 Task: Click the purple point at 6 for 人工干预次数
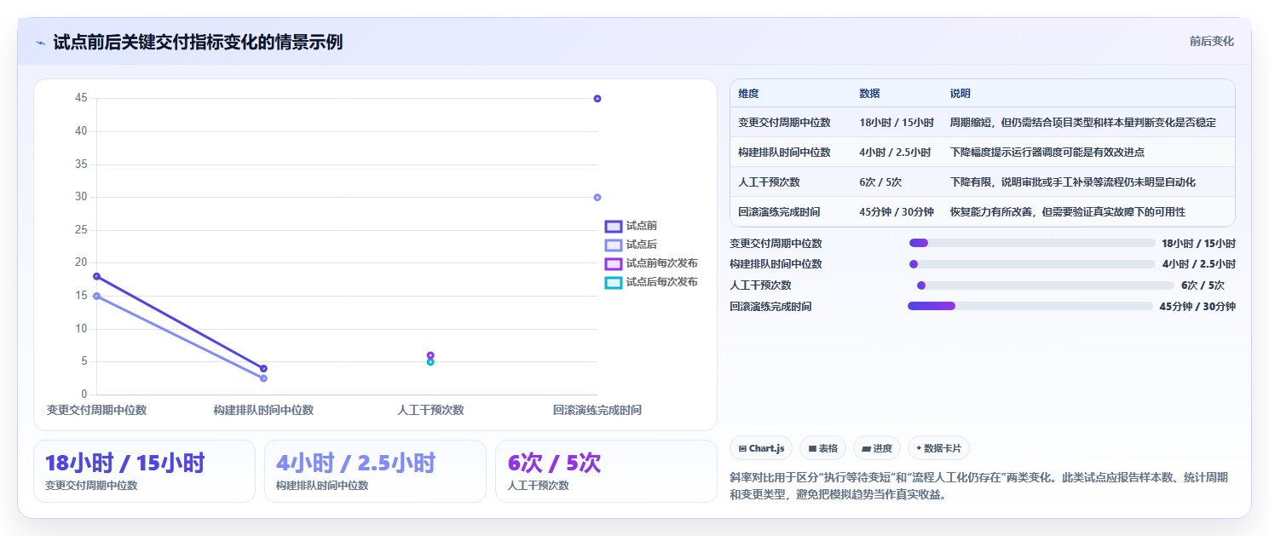pos(430,355)
